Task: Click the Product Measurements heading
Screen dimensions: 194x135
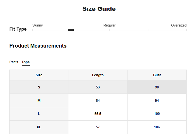Action: pos(38,46)
